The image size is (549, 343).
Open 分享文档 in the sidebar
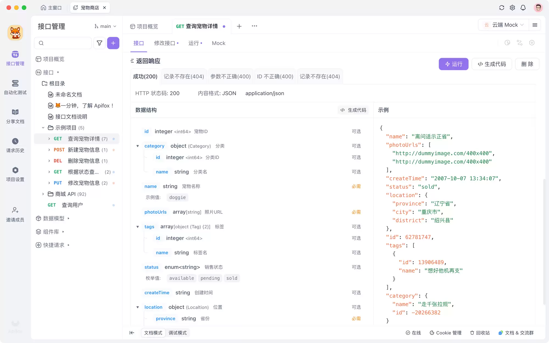(15, 116)
